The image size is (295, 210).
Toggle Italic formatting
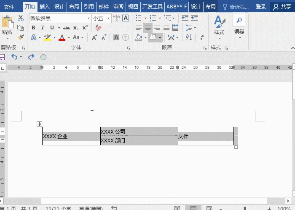43,28
